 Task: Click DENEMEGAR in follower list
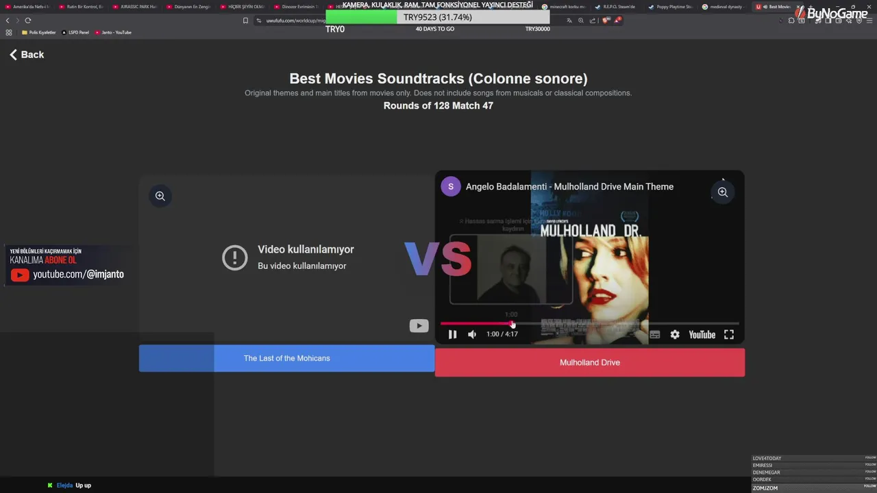[766, 472]
